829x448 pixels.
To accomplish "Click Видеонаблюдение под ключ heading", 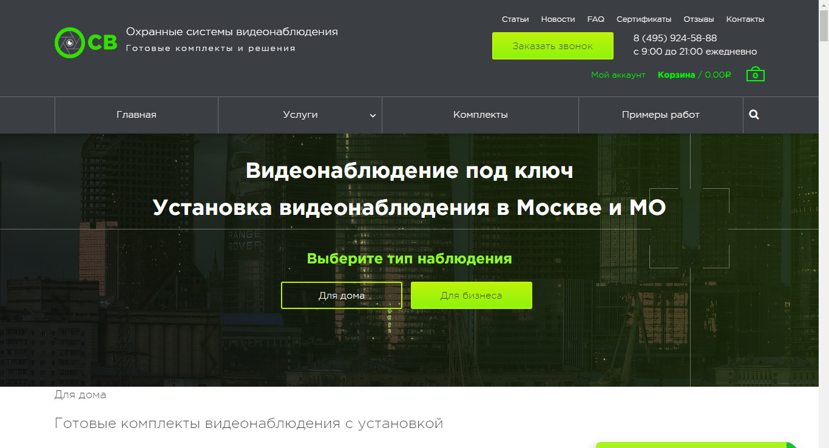I will click(410, 171).
